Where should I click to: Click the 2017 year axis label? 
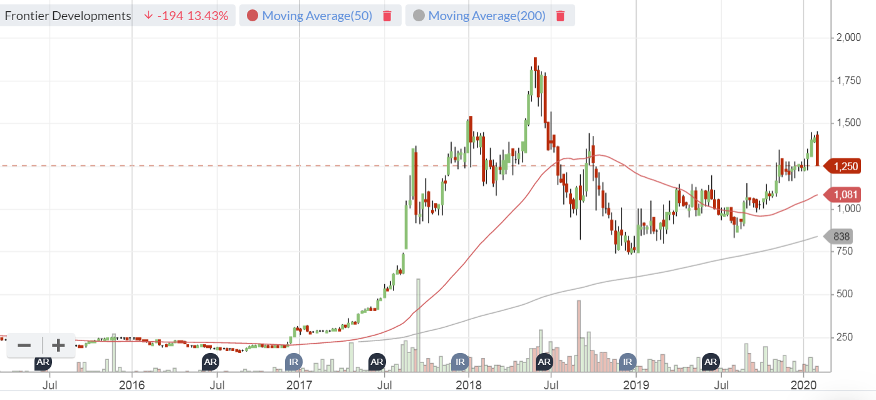tap(299, 384)
